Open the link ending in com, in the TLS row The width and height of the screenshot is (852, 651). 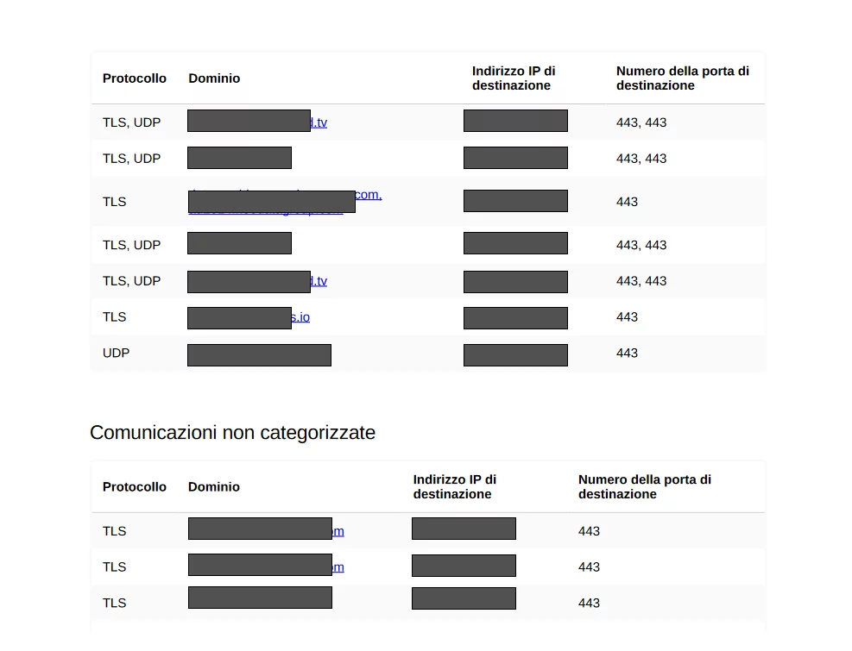pos(369,195)
